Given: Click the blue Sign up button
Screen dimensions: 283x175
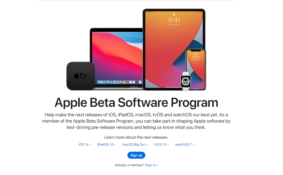Looking at the screenshot, I should tap(136, 155).
